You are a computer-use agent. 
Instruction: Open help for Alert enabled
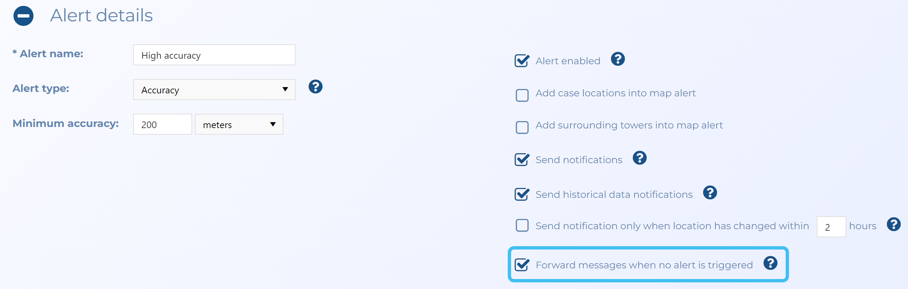pyautogui.click(x=618, y=59)
